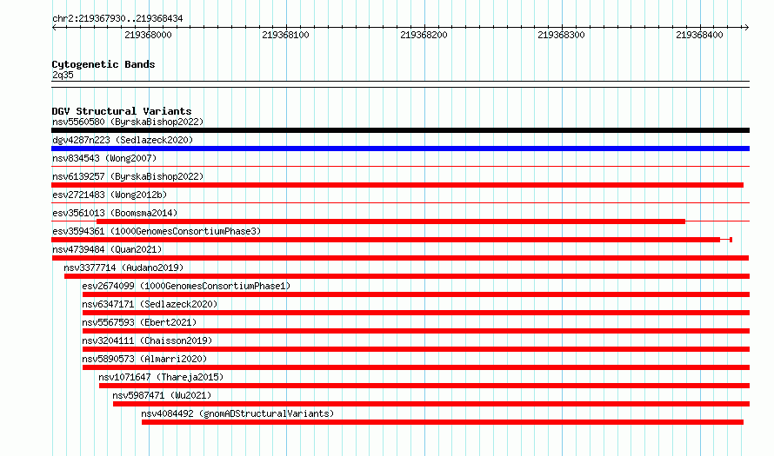This screenshot has height=456, width=774.
Task: Open variant nsv3377714 (Audano2019) label
Action: pos(123,268)
